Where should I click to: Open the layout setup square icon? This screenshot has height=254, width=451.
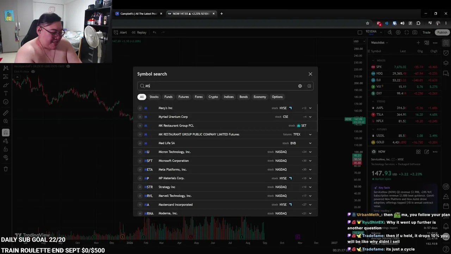click(360, 32)
